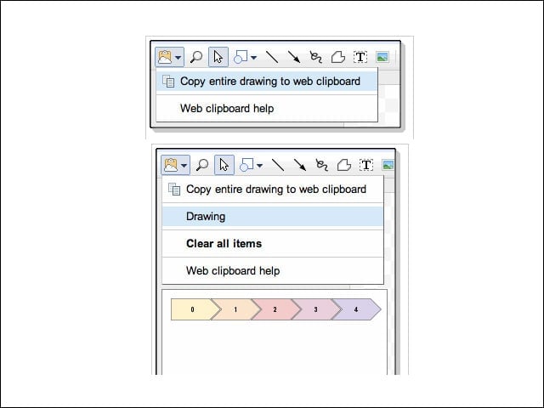
Task: Select the Arrow line tool in upper toolbar
Action: click(x=294, y=57)
